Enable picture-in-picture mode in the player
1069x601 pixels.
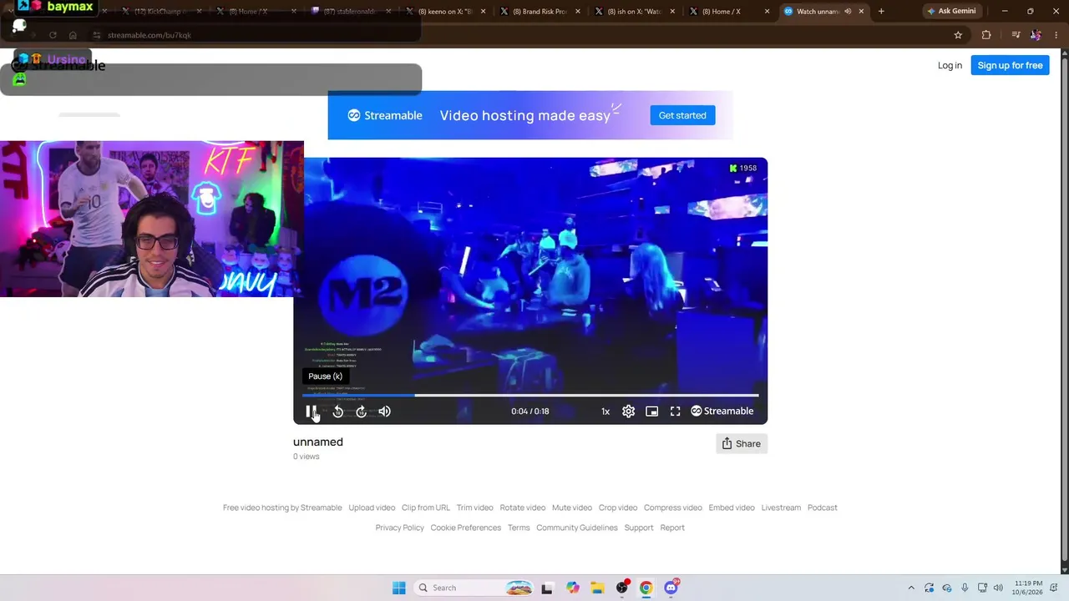click(x=651, y=411)
